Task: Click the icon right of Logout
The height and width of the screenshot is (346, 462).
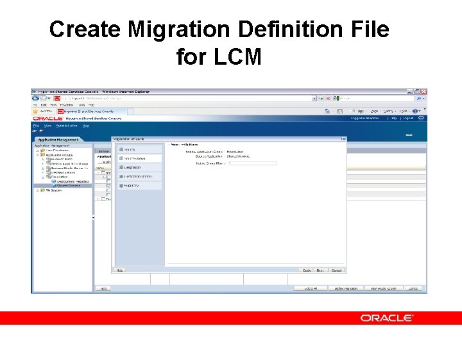Action: coord(421,118)
